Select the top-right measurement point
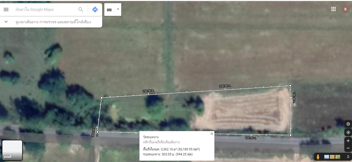This screenshot has width=352, height=162. click(x=290, y=85)
